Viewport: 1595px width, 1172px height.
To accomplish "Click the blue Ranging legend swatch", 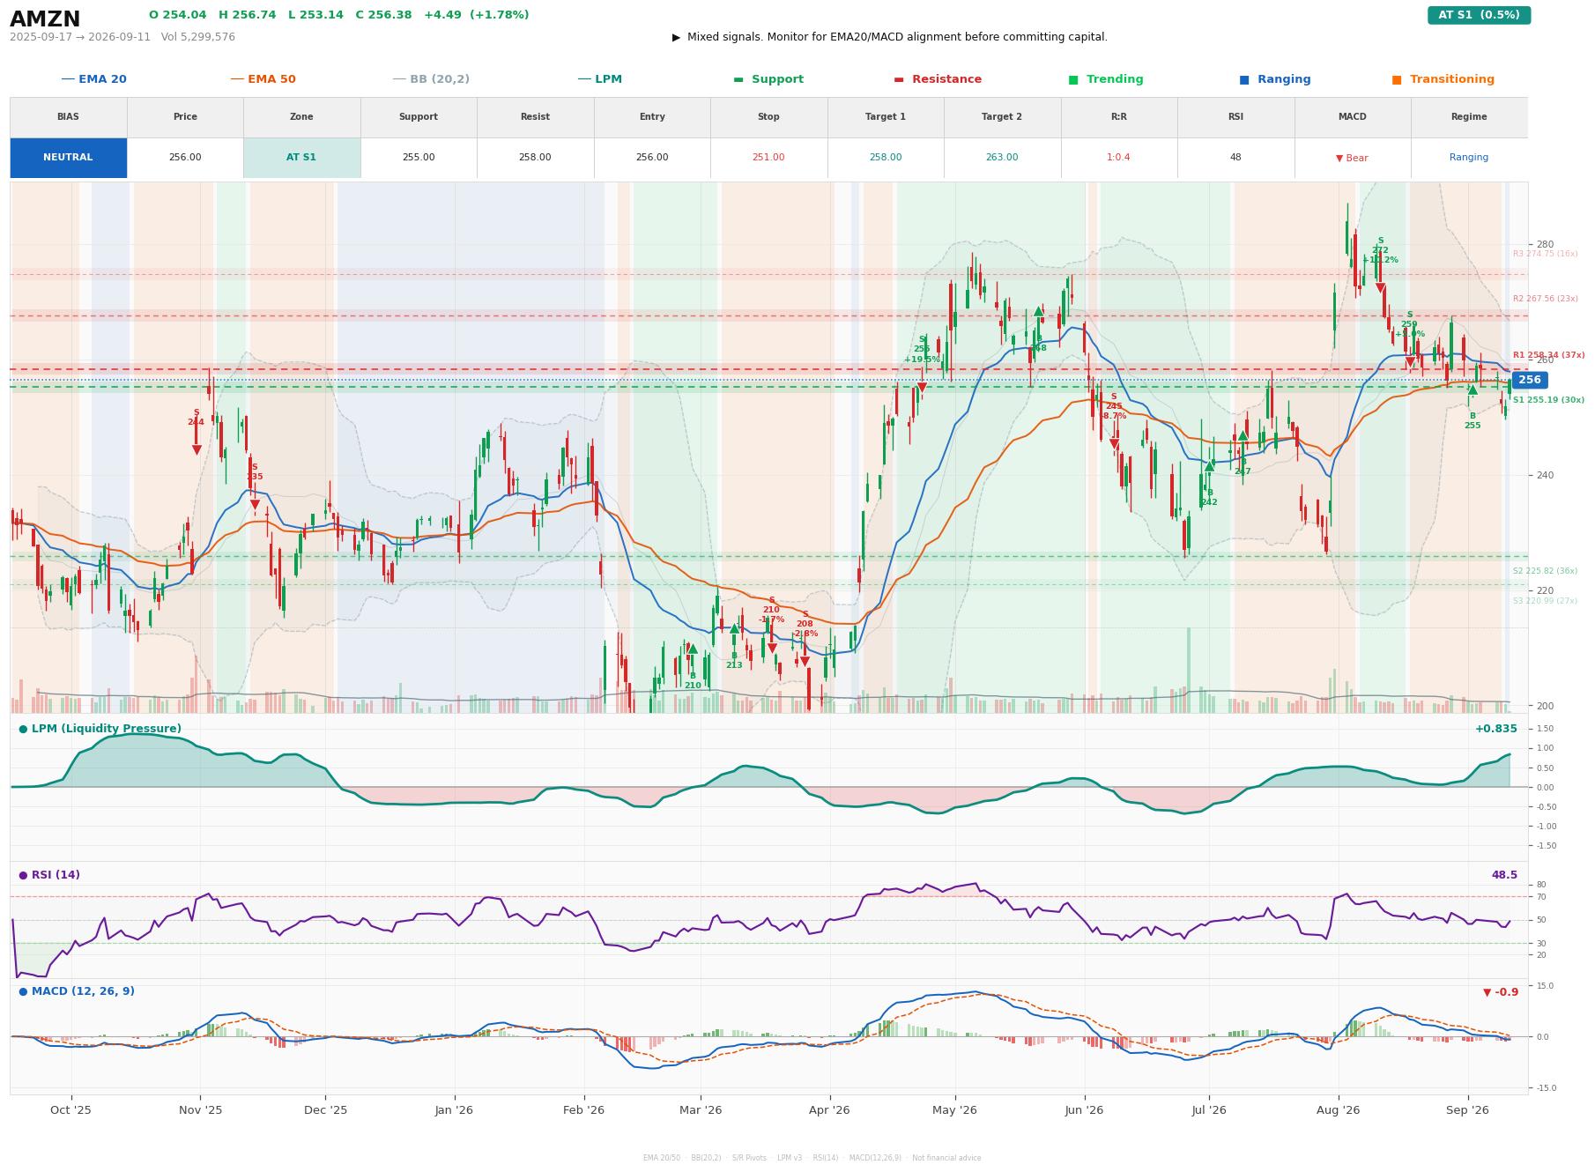I will click(x=1244, y=79).
